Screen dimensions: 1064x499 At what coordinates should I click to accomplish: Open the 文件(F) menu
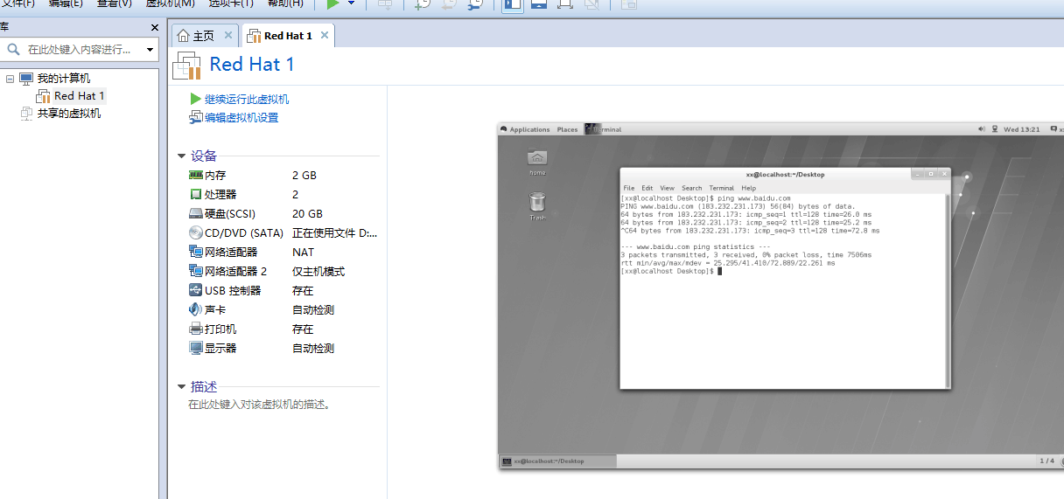click(x=17, y=3)
